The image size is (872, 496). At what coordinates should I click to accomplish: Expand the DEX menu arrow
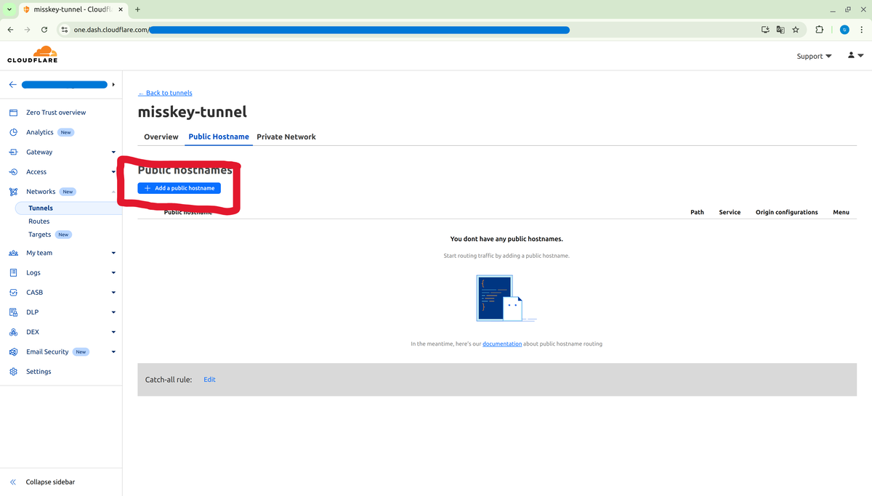coord(113,332)
